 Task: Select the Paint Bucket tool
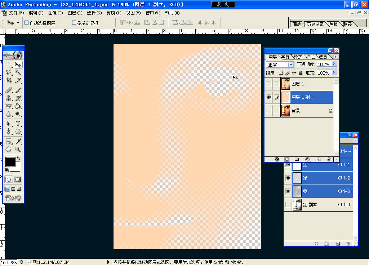(x=18, y=106)
